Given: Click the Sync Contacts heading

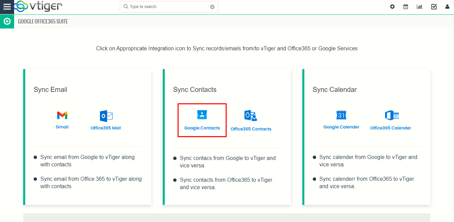Looking at the screenshot, I should click(x=195, y=90).
